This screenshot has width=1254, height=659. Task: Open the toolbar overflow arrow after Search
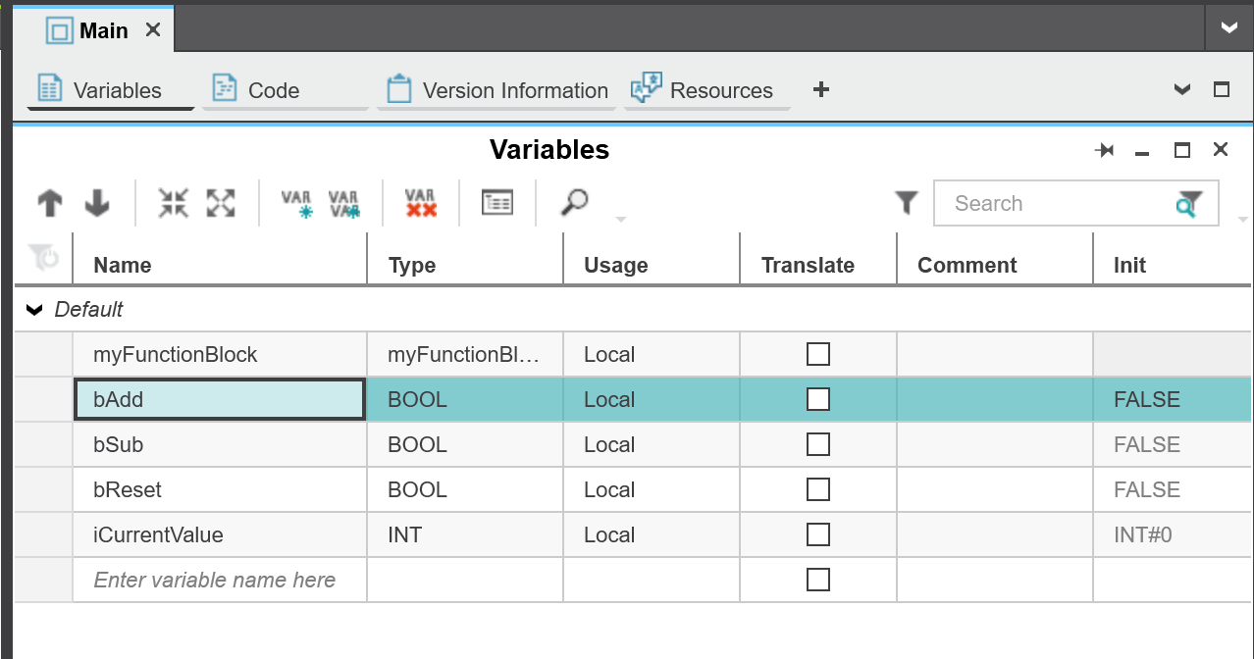pos(1243,219)
